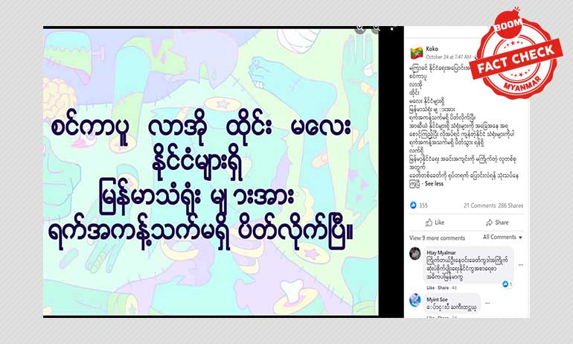Click the zoom-out magnifier on the photo
The height and width of the screenshot is (344, 573).
point(376,28)
